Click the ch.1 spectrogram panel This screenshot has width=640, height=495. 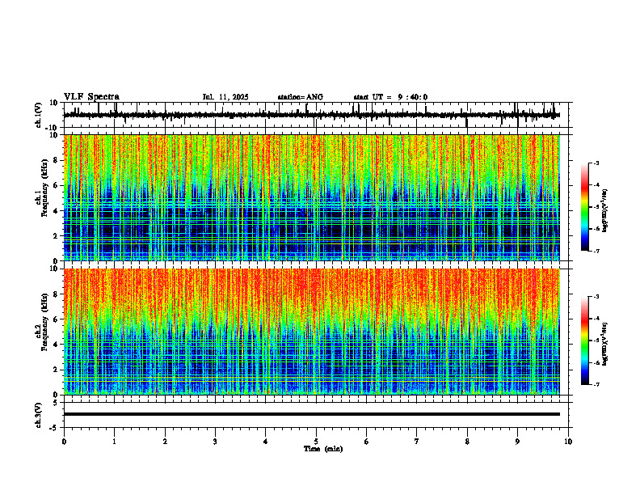coord(311,197)
